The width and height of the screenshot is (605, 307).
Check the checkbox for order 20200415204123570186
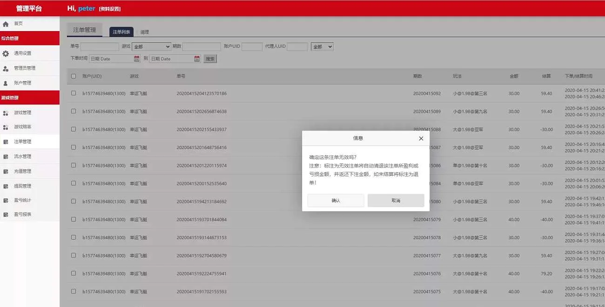click(x=73, y=94)
